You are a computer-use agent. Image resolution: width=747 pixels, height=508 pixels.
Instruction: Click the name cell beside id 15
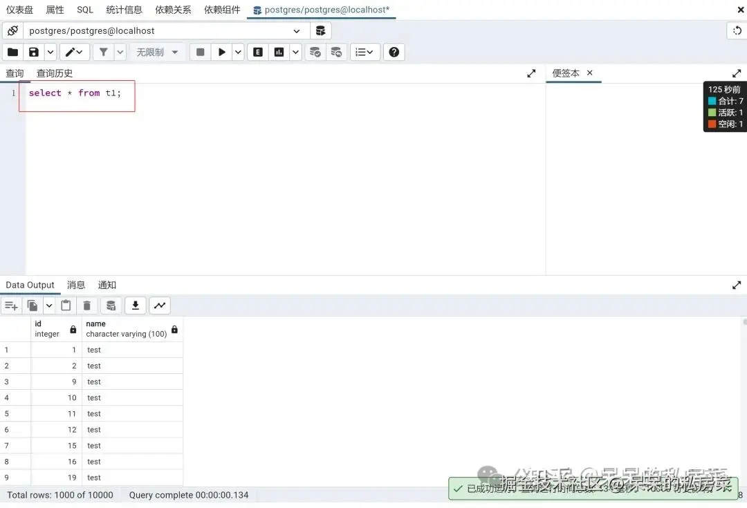132,446
